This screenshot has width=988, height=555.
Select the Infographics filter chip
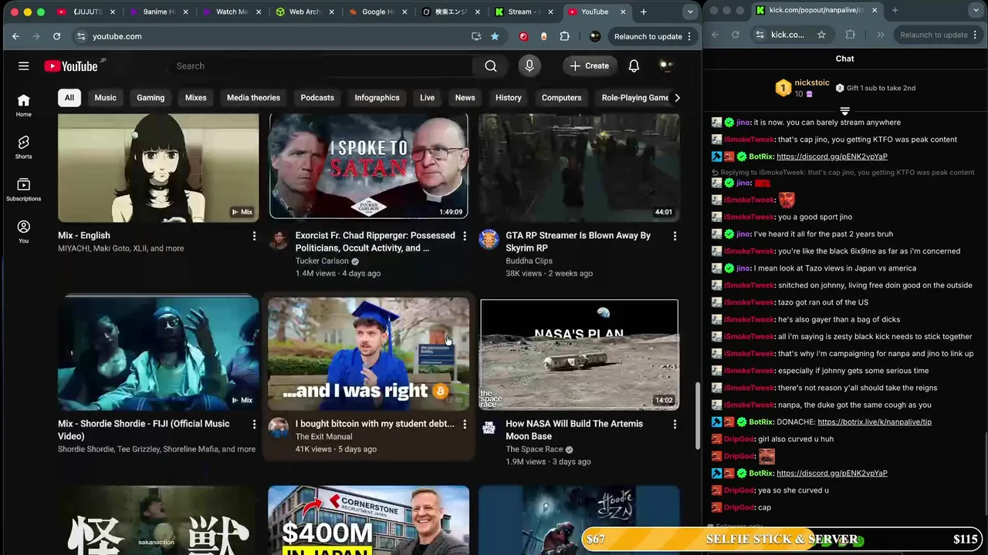tap(377, 98)
